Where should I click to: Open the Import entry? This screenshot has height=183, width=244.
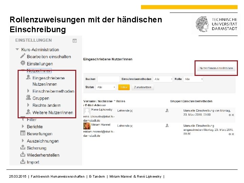coord(33,162)
